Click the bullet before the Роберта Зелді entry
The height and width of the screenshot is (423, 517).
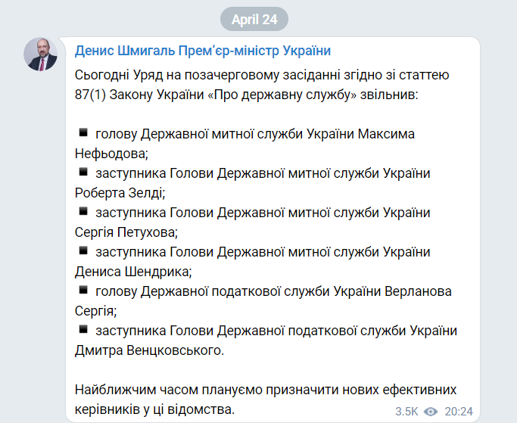pos(83,172)
